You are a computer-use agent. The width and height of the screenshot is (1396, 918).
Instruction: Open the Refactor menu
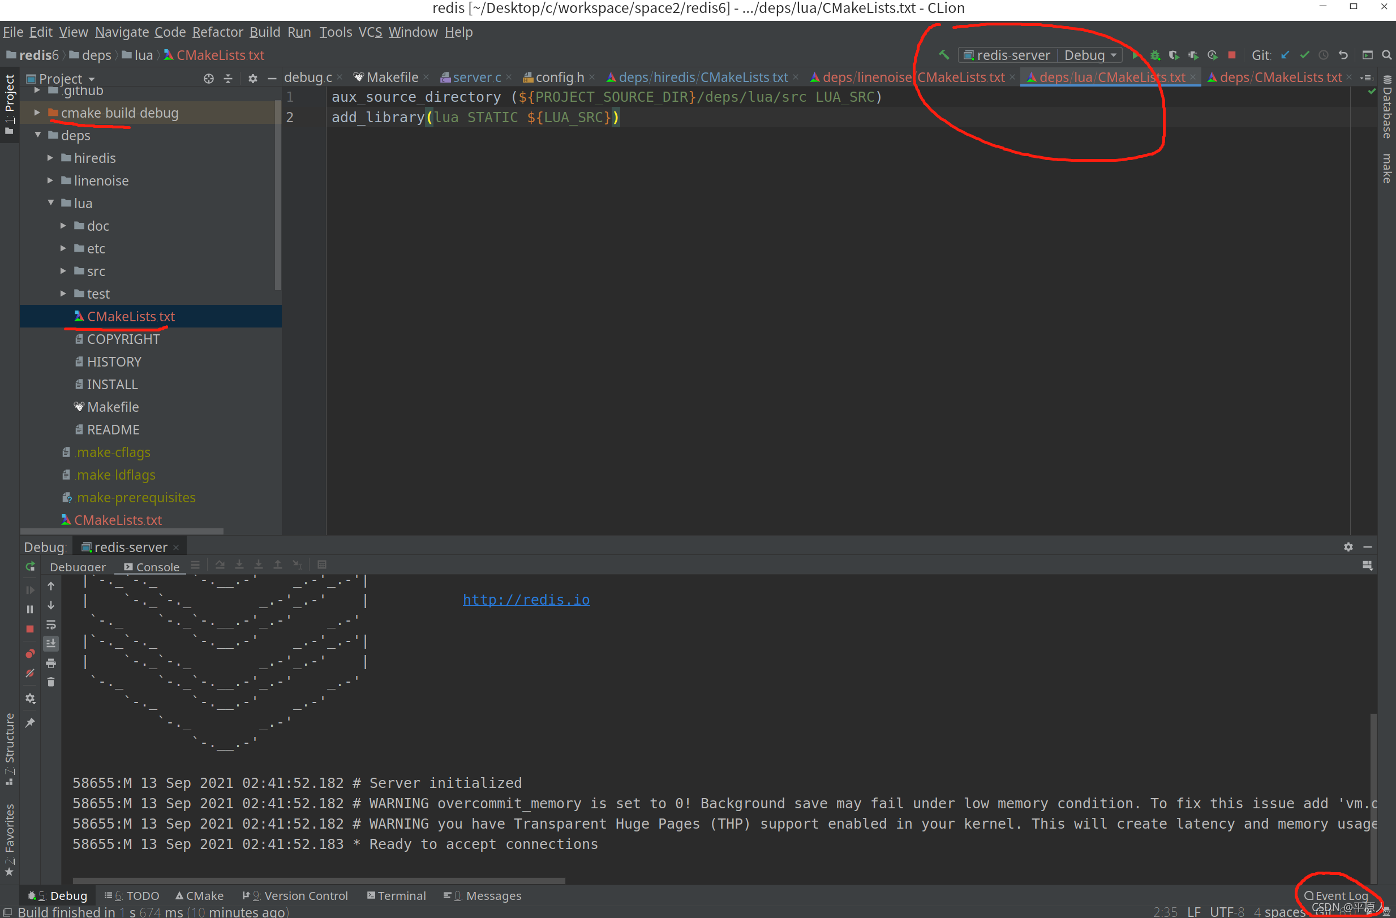tap(218, 32)
